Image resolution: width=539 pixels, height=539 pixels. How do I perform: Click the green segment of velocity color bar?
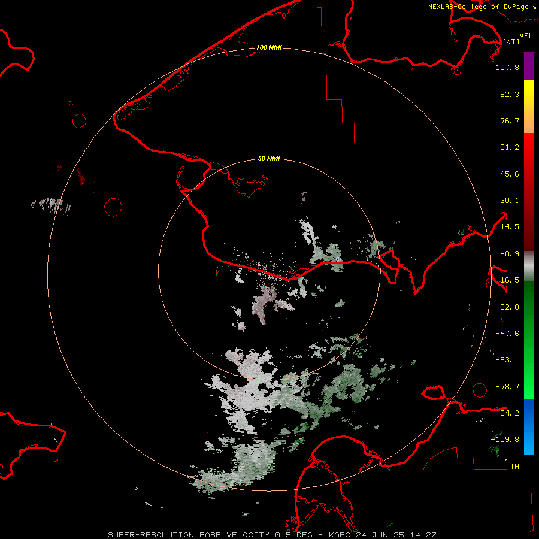pyautogui.click(x=529, y=340)
